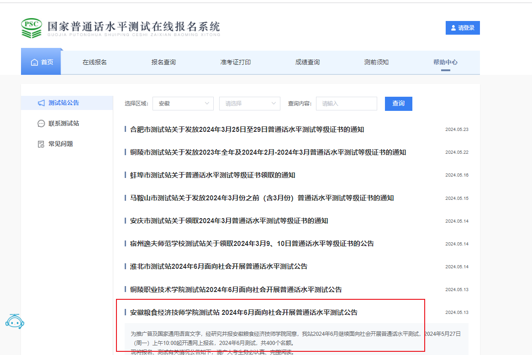
Task: Open the 报名查询 menu item
Action: click(163, 63)
